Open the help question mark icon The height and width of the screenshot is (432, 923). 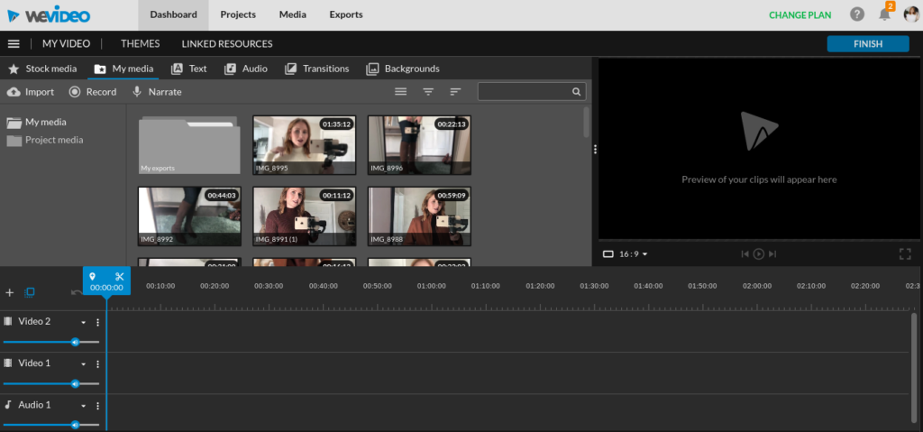pos(857,14)
